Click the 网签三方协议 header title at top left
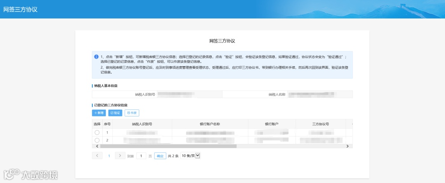Viewport: 445px width, 183px height. tap(21, 9)
